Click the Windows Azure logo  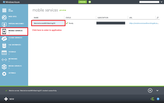pos(11,2)
